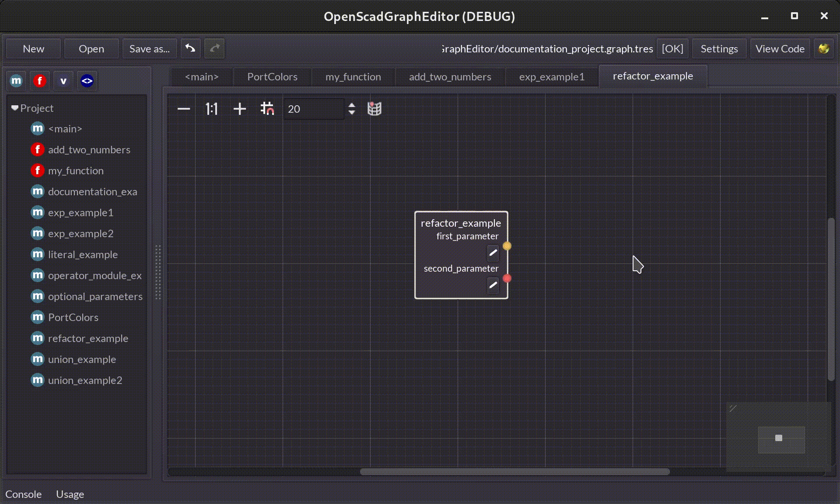Click the Open button
Viewport: 840px width, 504px height.
[91, 48]
